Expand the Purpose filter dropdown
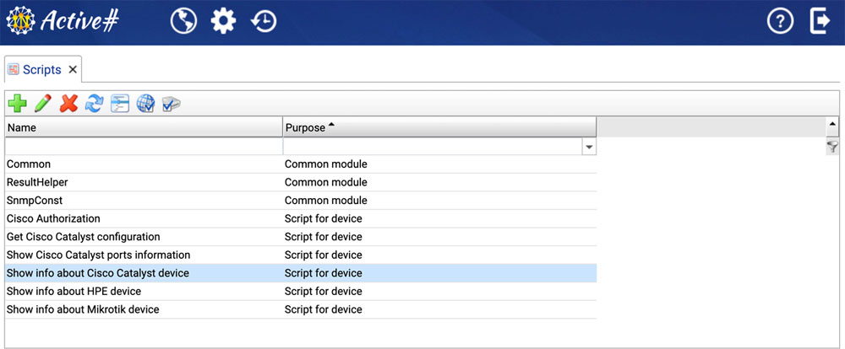 tap(589, 147)
